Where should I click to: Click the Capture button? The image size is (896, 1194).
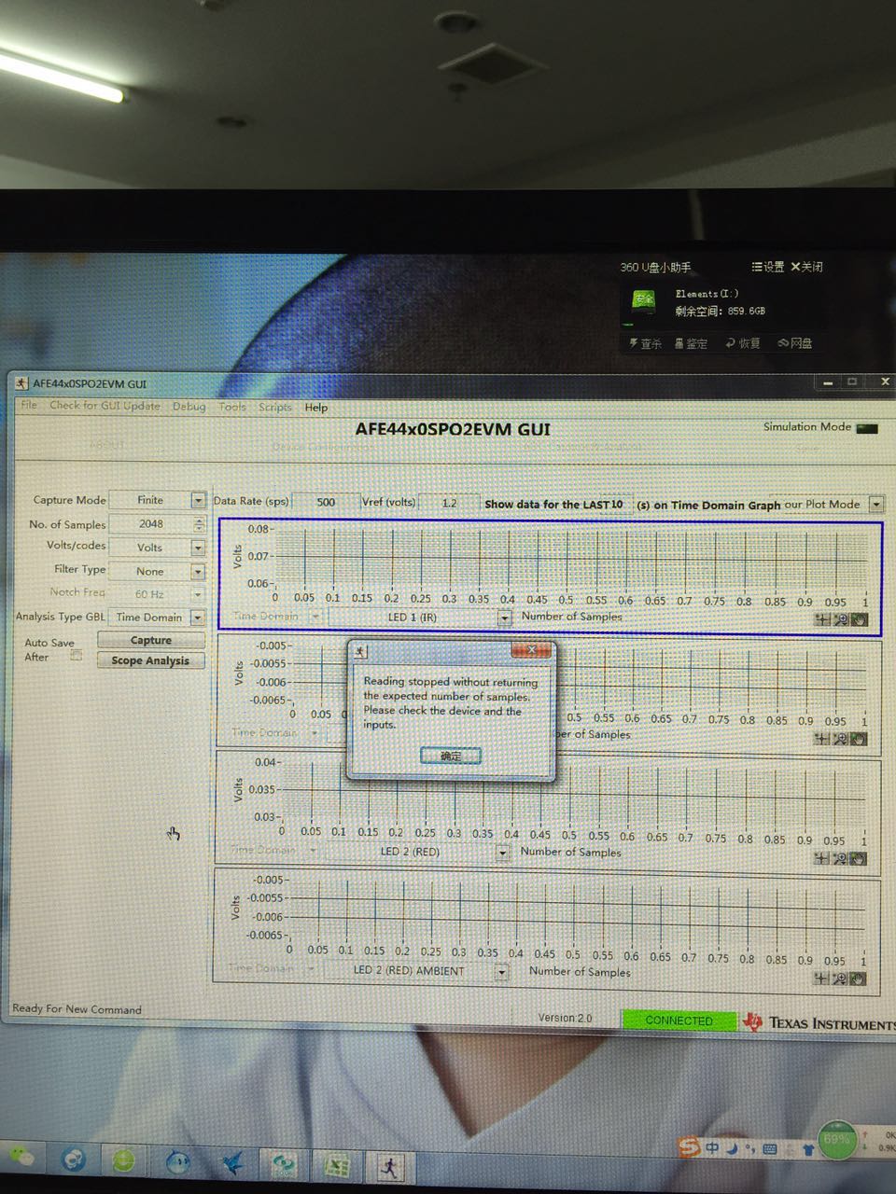151,640
